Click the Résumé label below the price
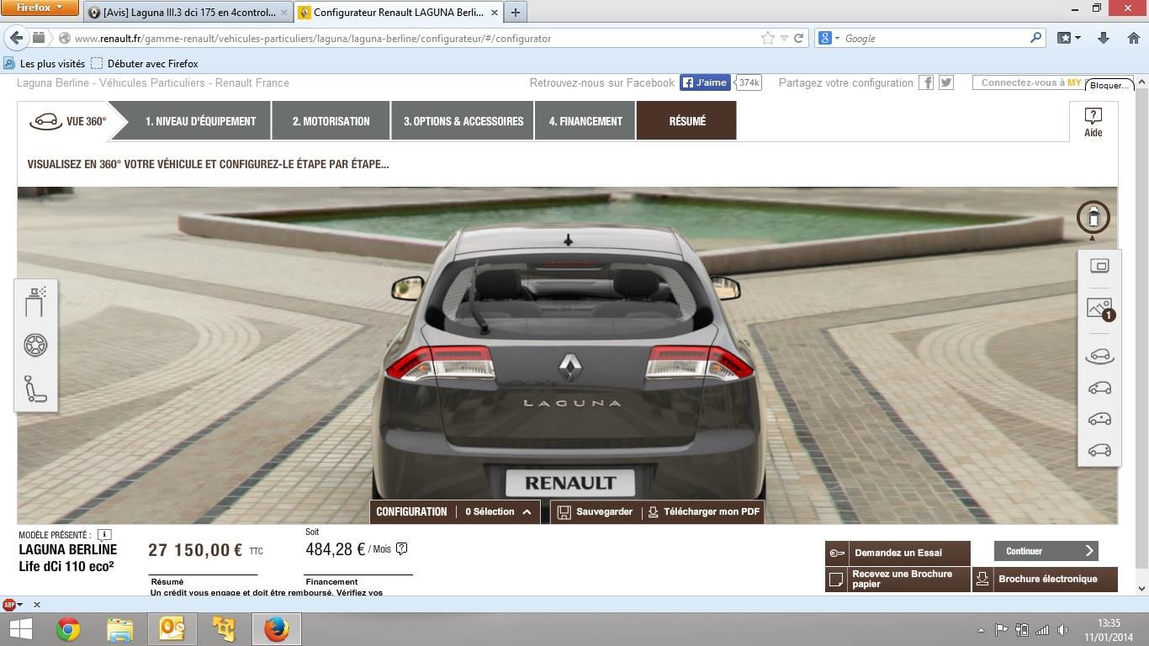 click(167, 581)
